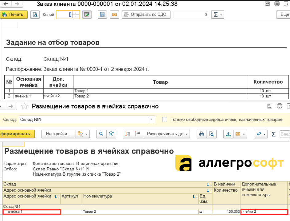The image size is (290, 221).
Task: Go forward in the Размещение товаров window
Action: pos(11,106)
